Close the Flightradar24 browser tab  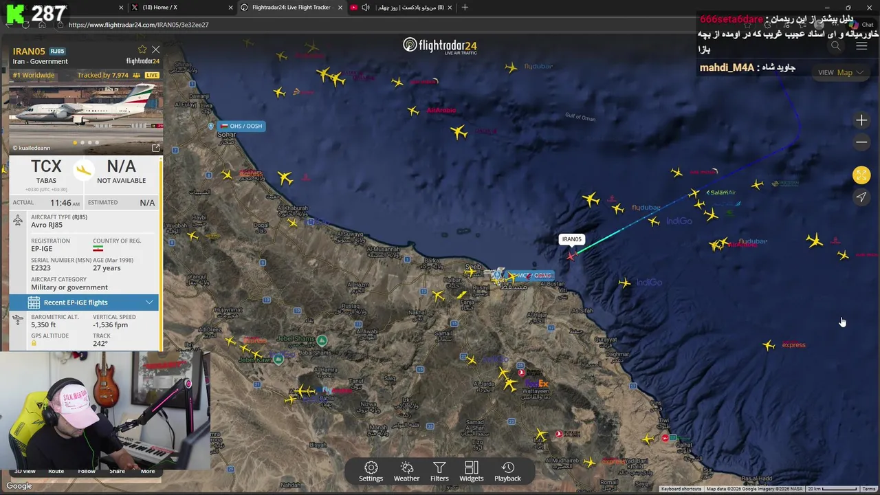pyautogui.click(x=340, y=8)
